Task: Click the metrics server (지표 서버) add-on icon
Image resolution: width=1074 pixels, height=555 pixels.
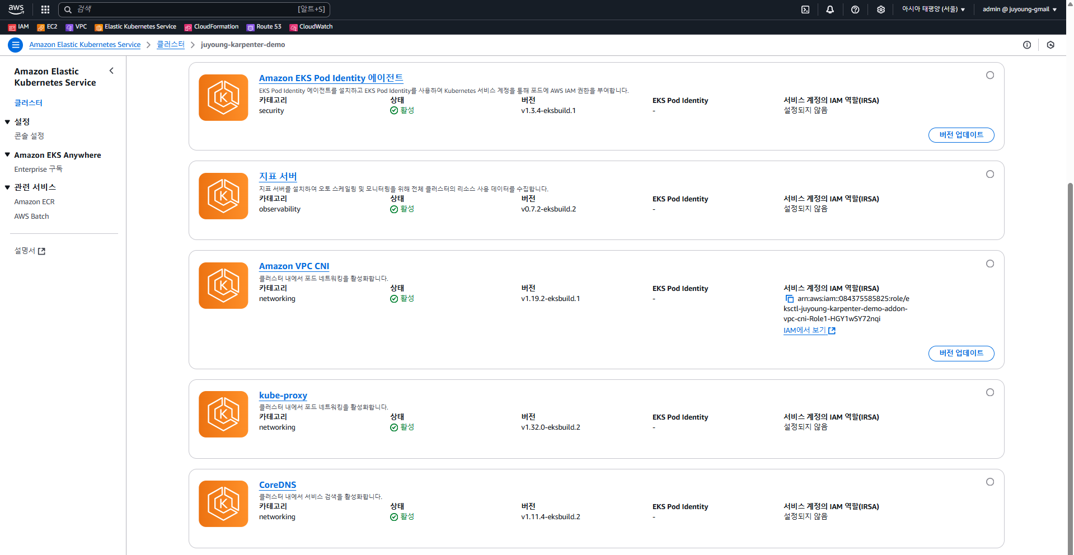Action: [x=223, y=196]
